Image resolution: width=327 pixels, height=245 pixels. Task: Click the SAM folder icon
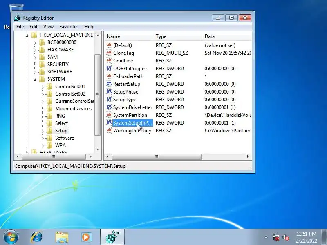point(42,57)
